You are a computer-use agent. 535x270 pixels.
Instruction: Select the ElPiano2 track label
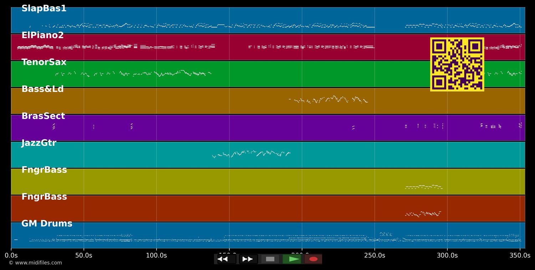pyautogui.click(x=42, y=35)
